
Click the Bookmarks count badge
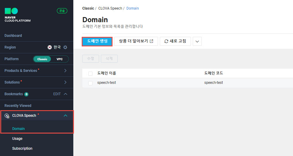tap(26, 94)
